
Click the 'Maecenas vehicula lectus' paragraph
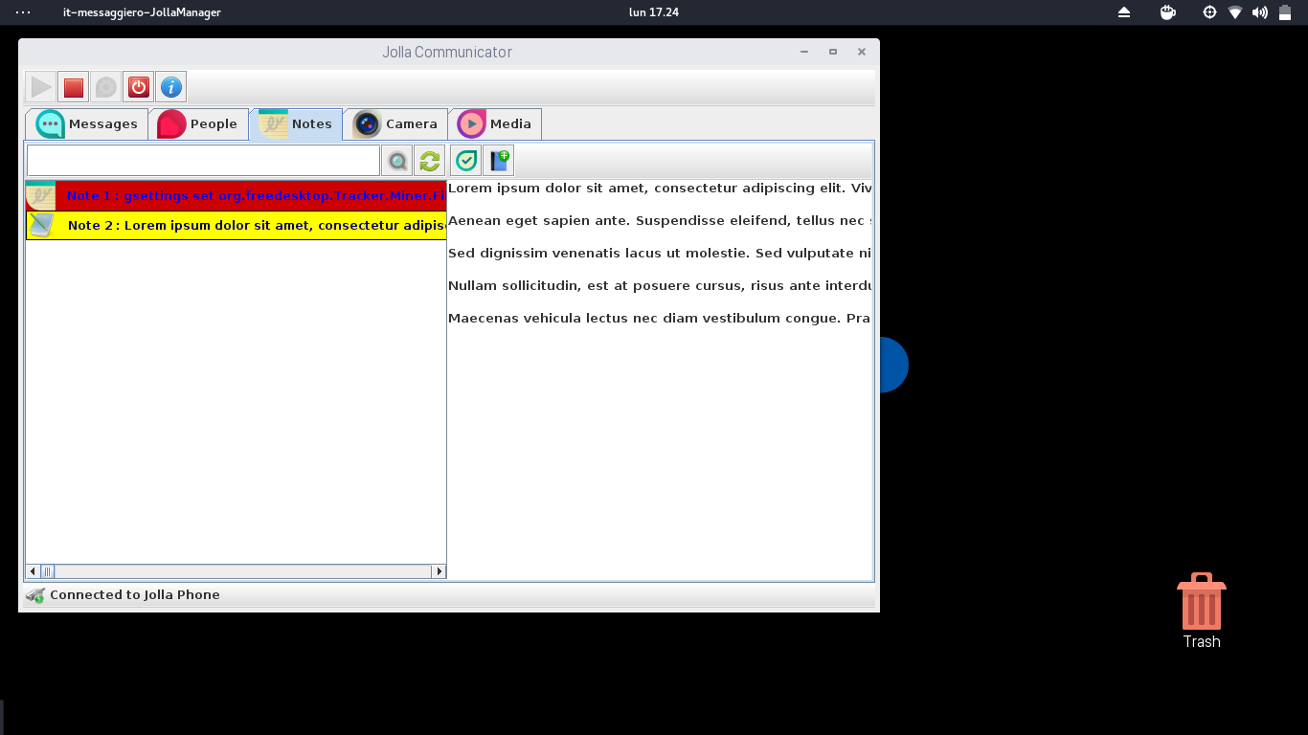(x=660, y=318)
